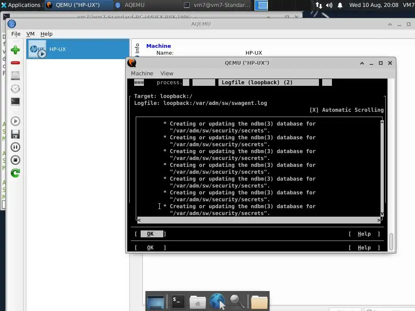Image resolution: width=415 pixels, height=311 pixels.
Task: Open the file folder dock icon
Action: (x=259, y=302)
